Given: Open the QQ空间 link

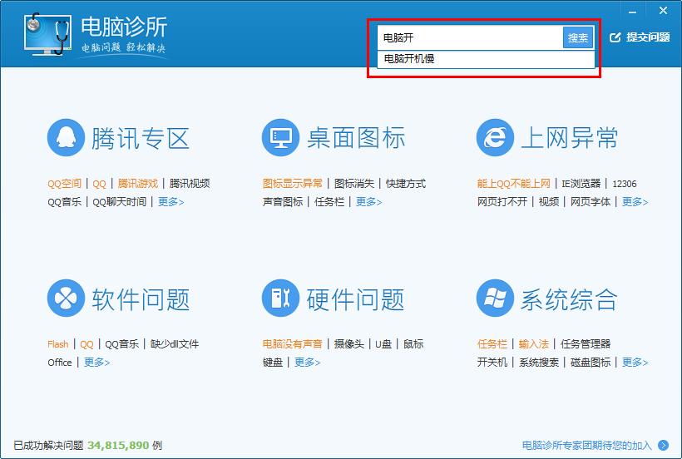Looking at the screenshot, I should pos(64,184).
